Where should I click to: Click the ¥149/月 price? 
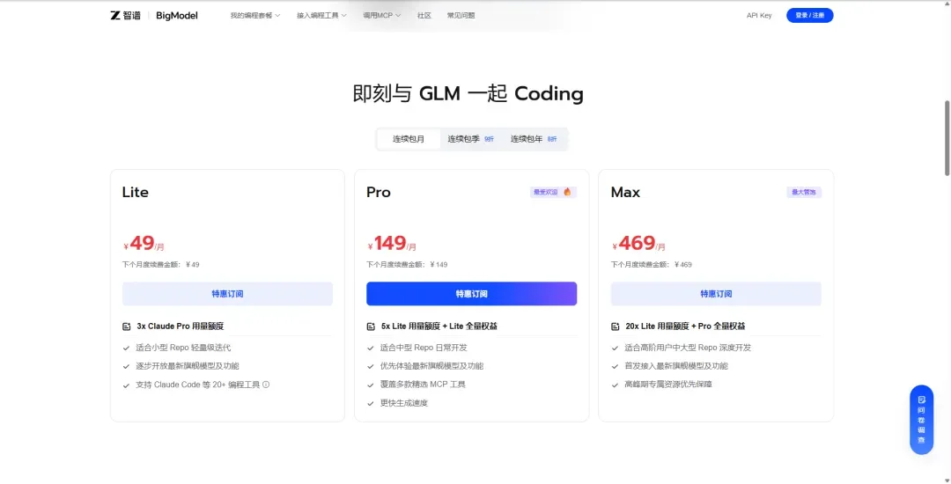392,244
